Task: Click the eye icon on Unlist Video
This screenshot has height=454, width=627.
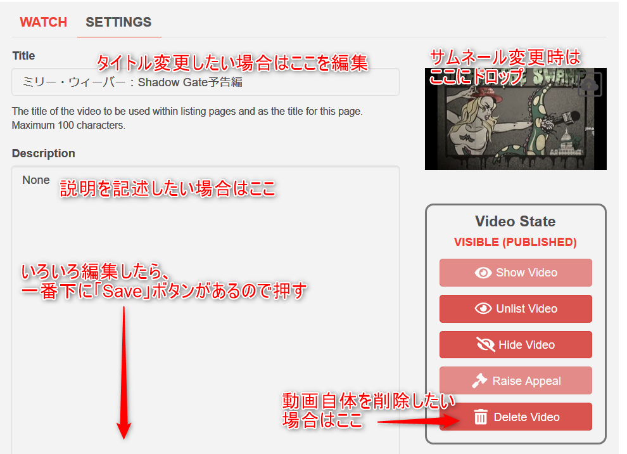Action: click(483, 309)
